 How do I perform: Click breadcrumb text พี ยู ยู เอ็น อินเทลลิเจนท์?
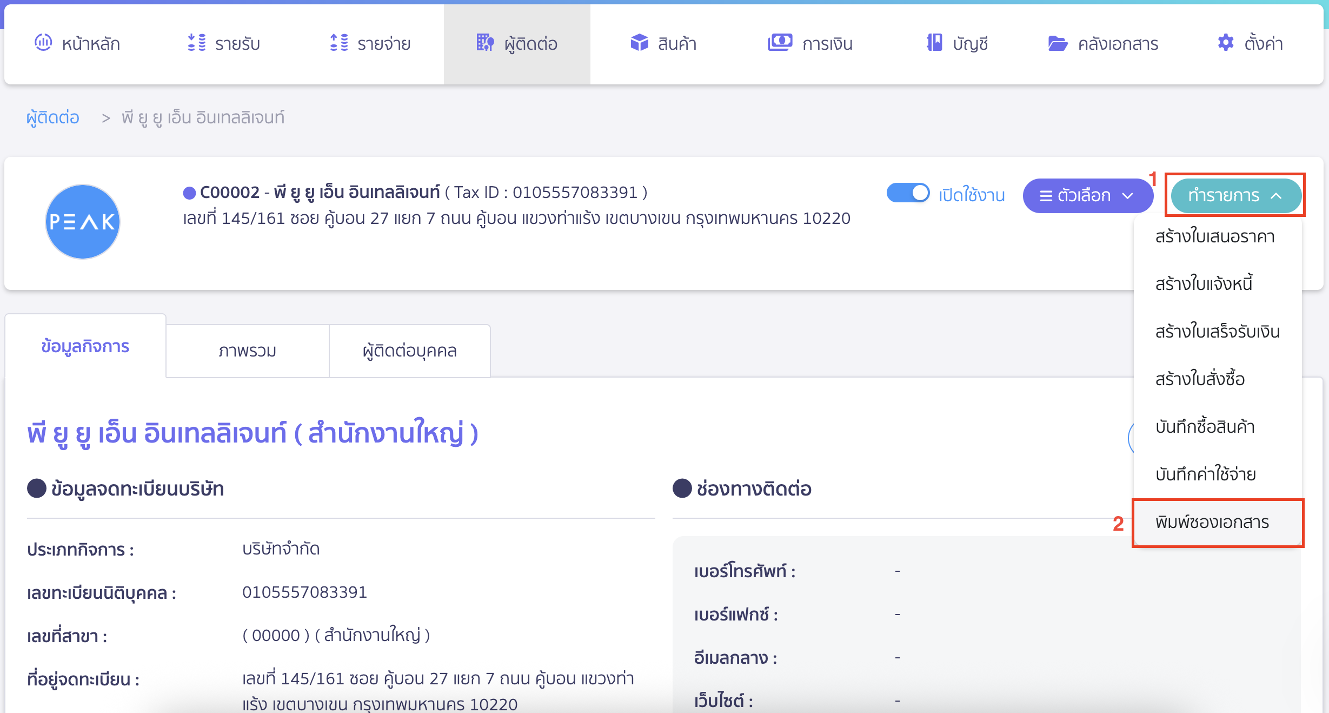click(x=203, y=117)
